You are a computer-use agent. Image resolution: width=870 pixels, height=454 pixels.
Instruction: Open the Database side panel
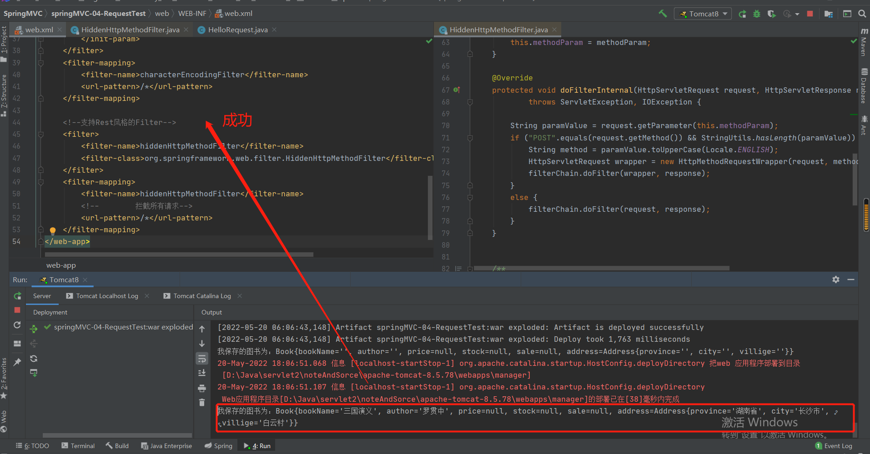tap(864, 86)
